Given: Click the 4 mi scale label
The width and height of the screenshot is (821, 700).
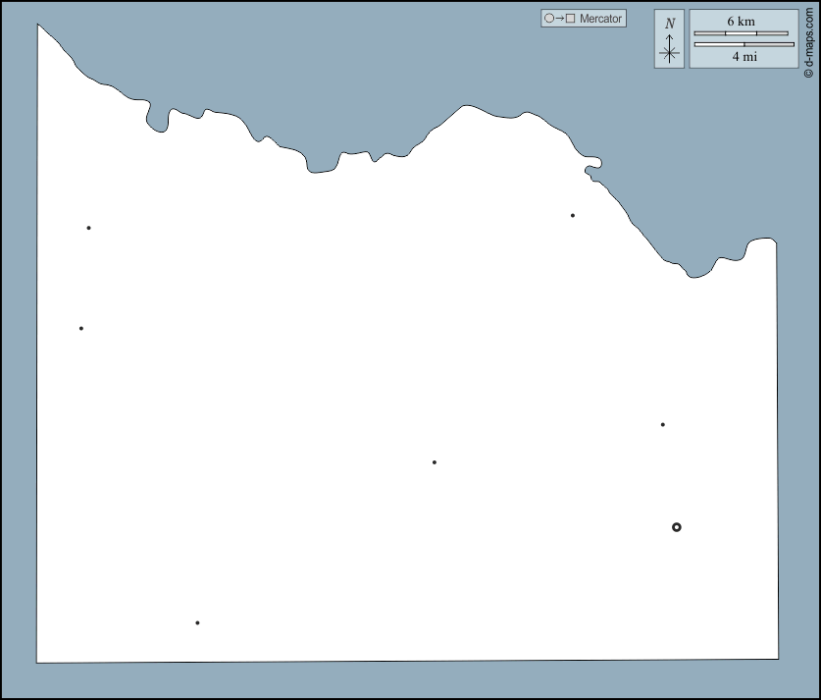Looking at the screenshot, I should tap(744, 57).
